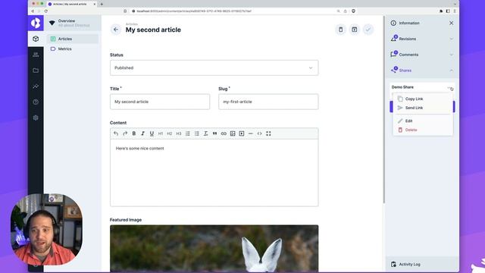Click the Demo Share entry
The height and width of the screenshot is (273, 485).
click(x=402, y=87)
